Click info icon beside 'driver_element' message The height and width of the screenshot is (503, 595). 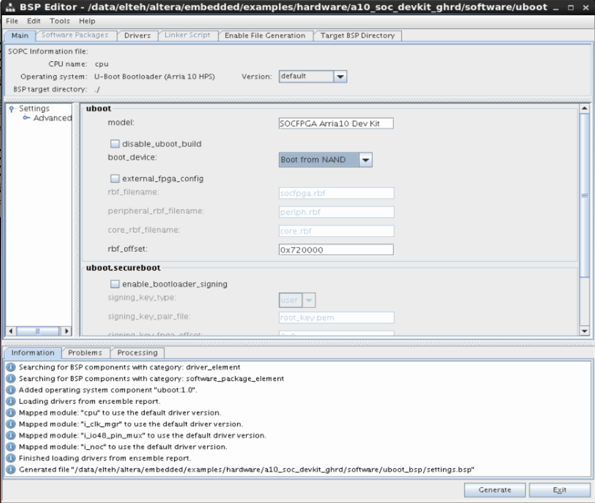click(11, 367)
